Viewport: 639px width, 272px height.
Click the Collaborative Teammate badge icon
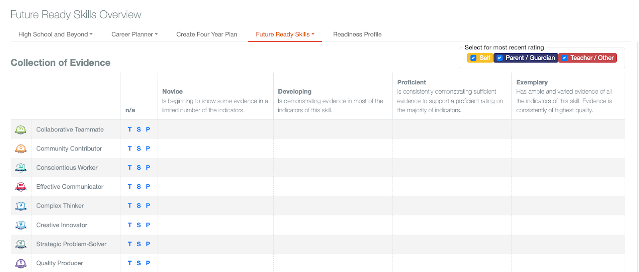tap(21, 129)
